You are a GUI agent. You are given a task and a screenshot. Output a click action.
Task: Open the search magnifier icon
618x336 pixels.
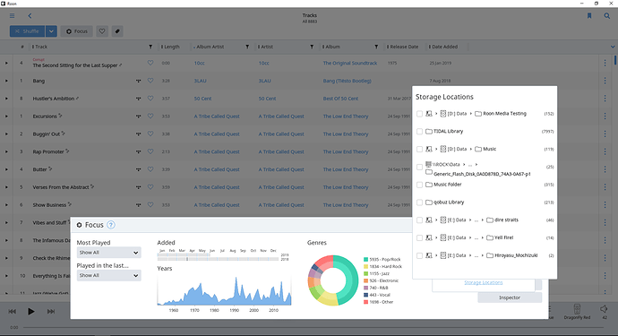click(x=607, y=16)
